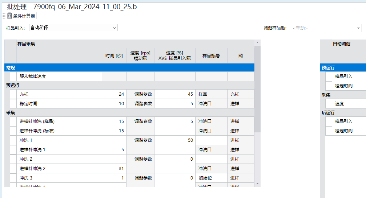
Task: Select the 预运行 section in 样品采集
Action: (129, 86)
